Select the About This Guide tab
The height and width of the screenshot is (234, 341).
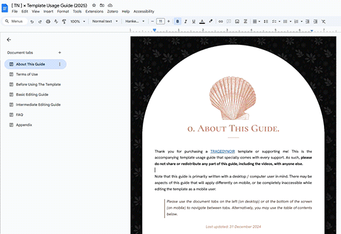point(35,64)
